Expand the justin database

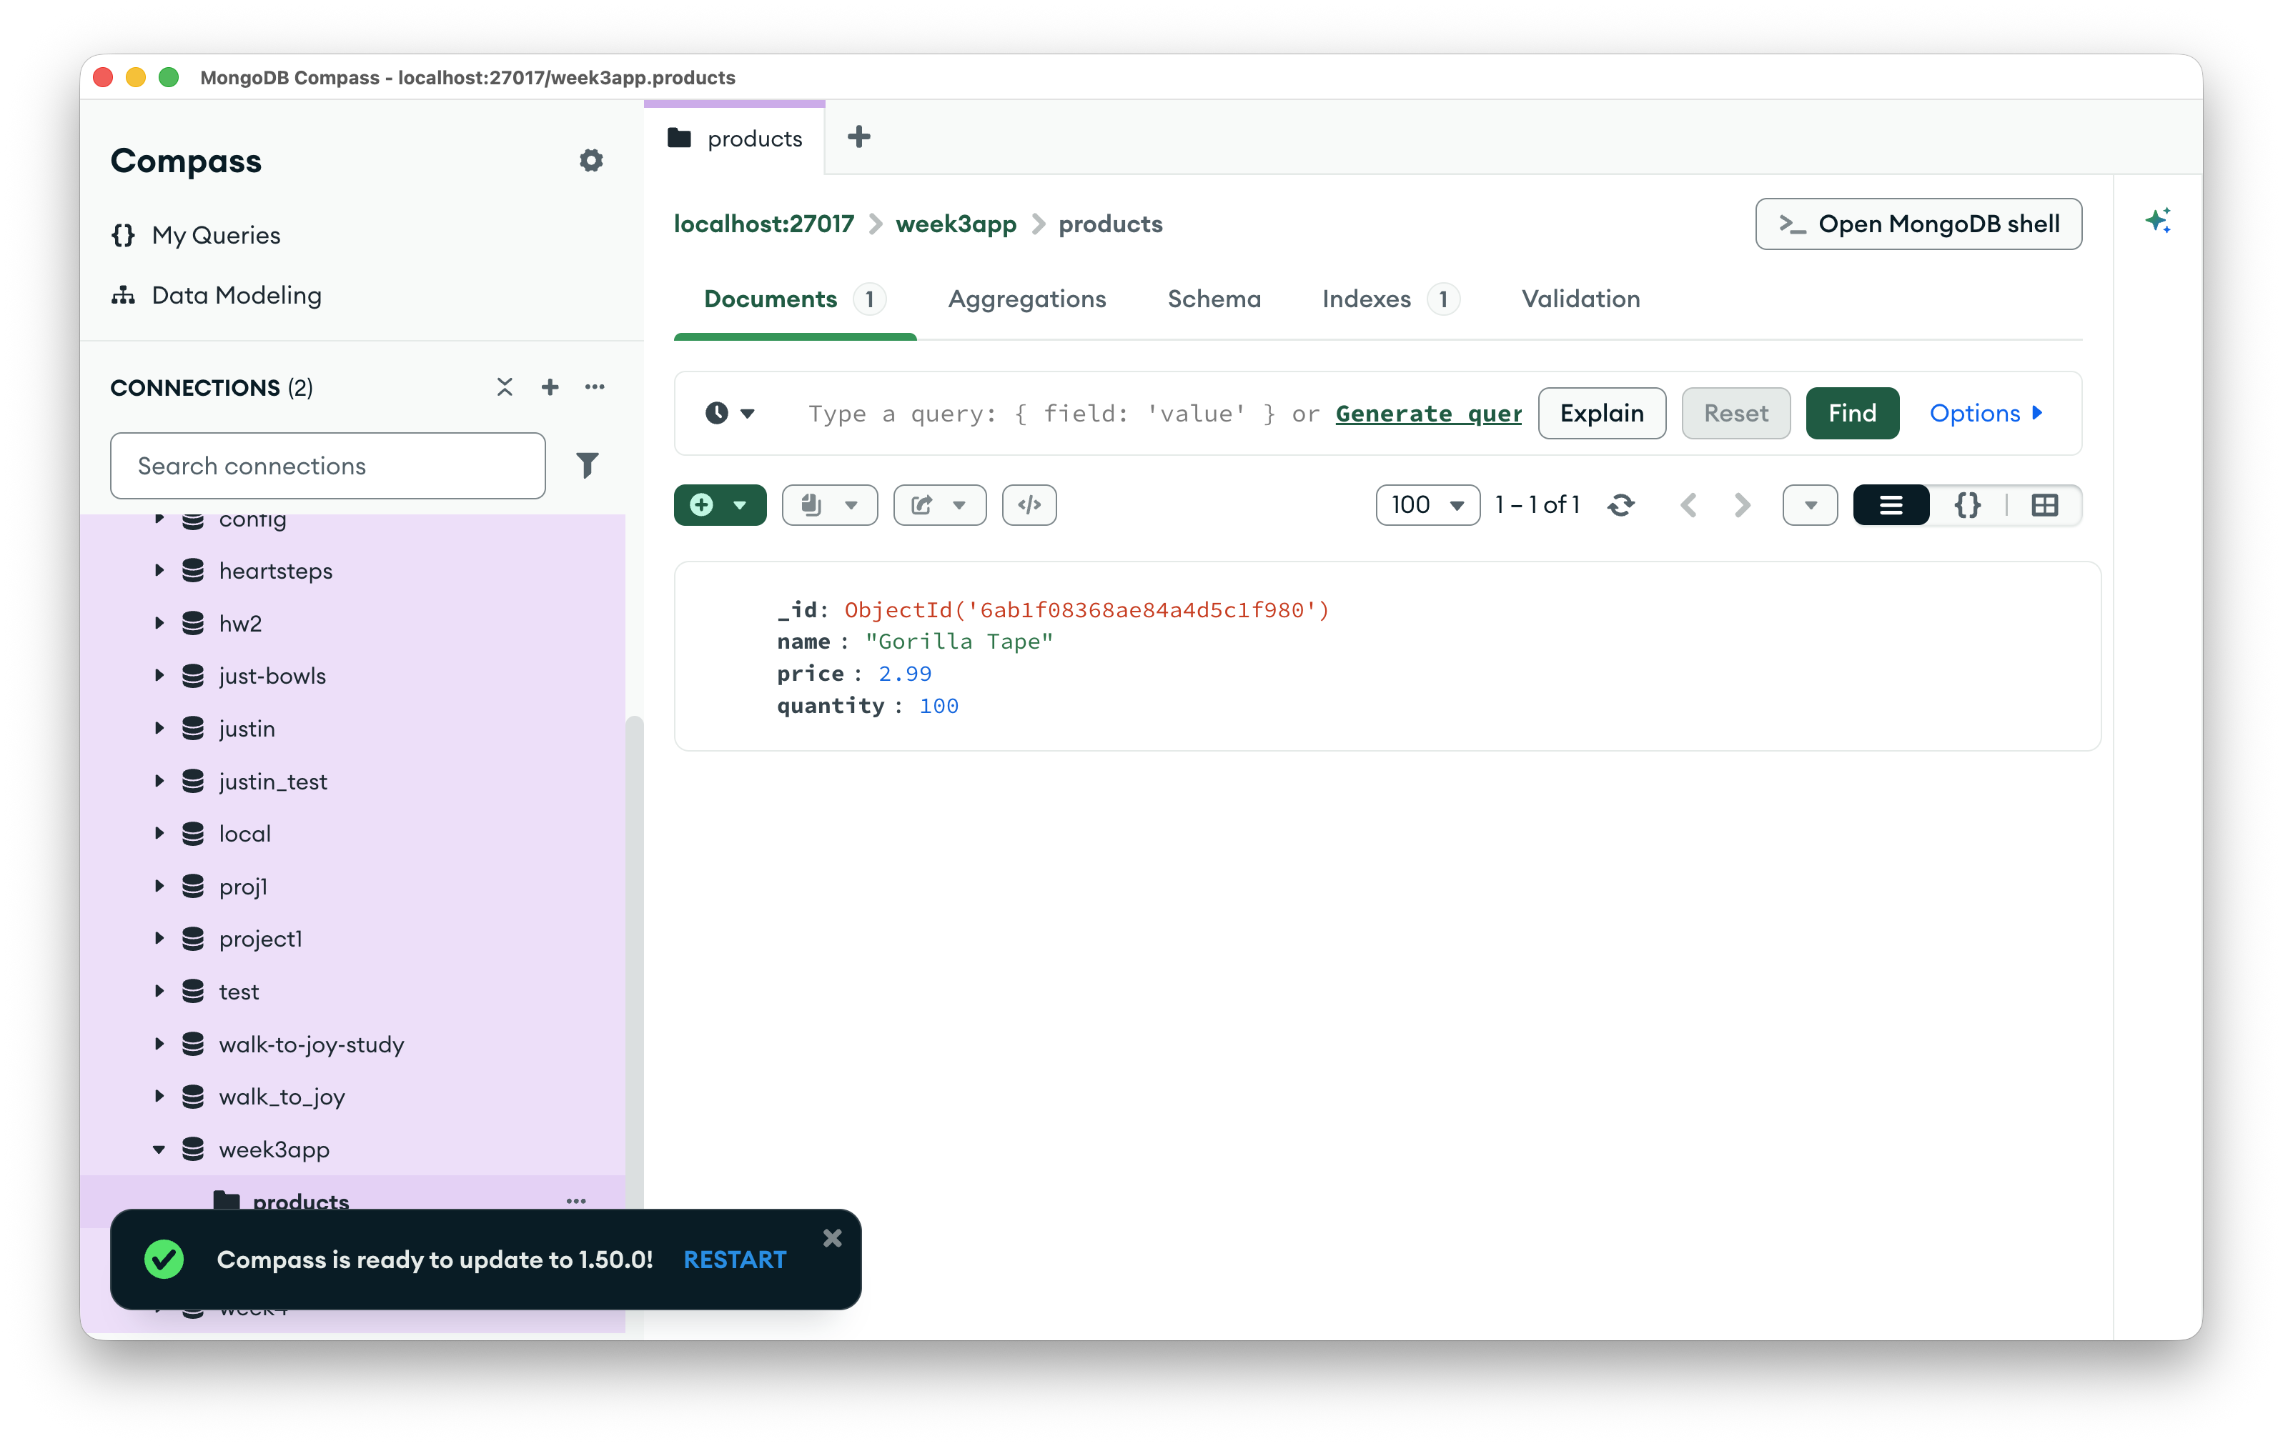[159, 728]
